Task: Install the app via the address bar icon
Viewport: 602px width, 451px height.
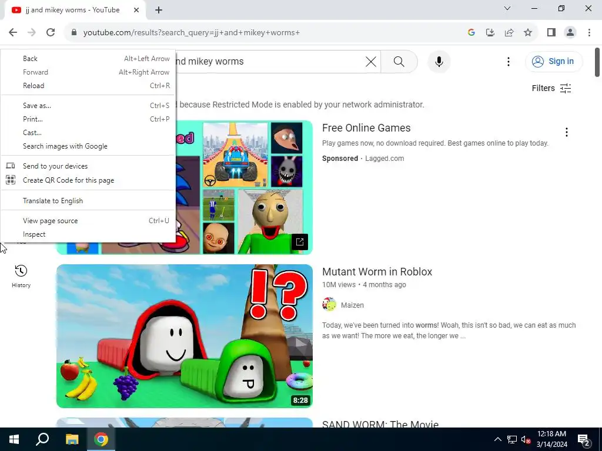Action: pos(490,33)
